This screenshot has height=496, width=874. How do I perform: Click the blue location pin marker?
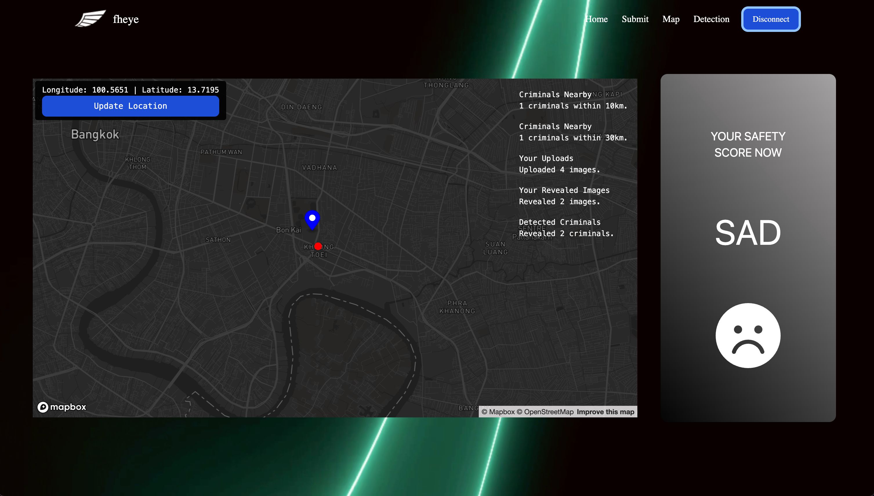(x=312, y=220)
